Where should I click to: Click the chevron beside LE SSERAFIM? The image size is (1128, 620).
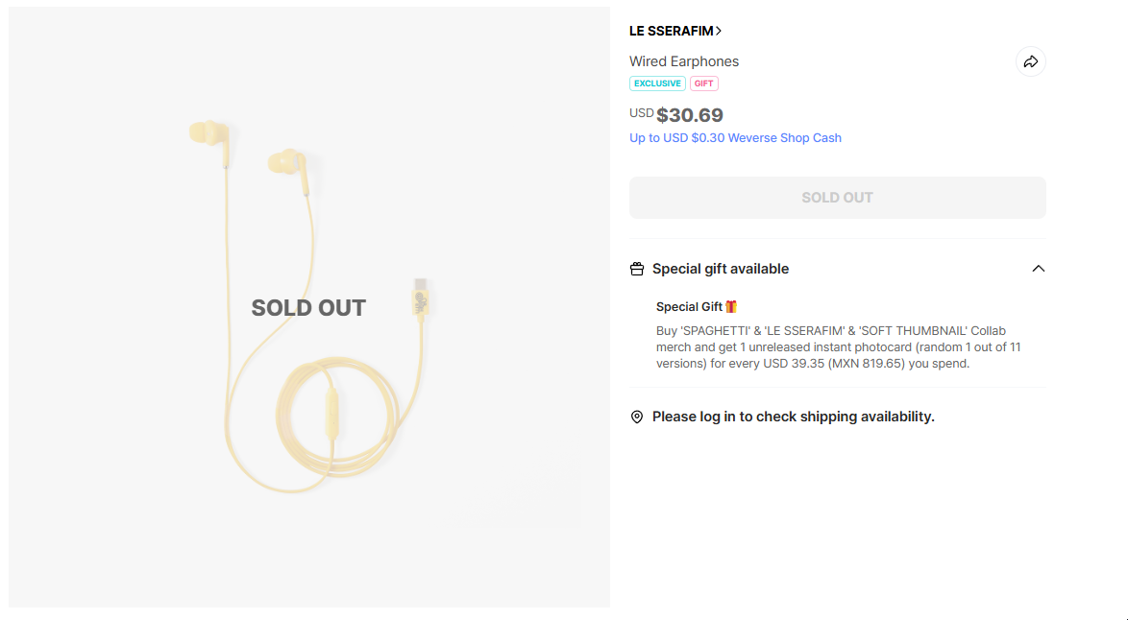click(719, 31)
